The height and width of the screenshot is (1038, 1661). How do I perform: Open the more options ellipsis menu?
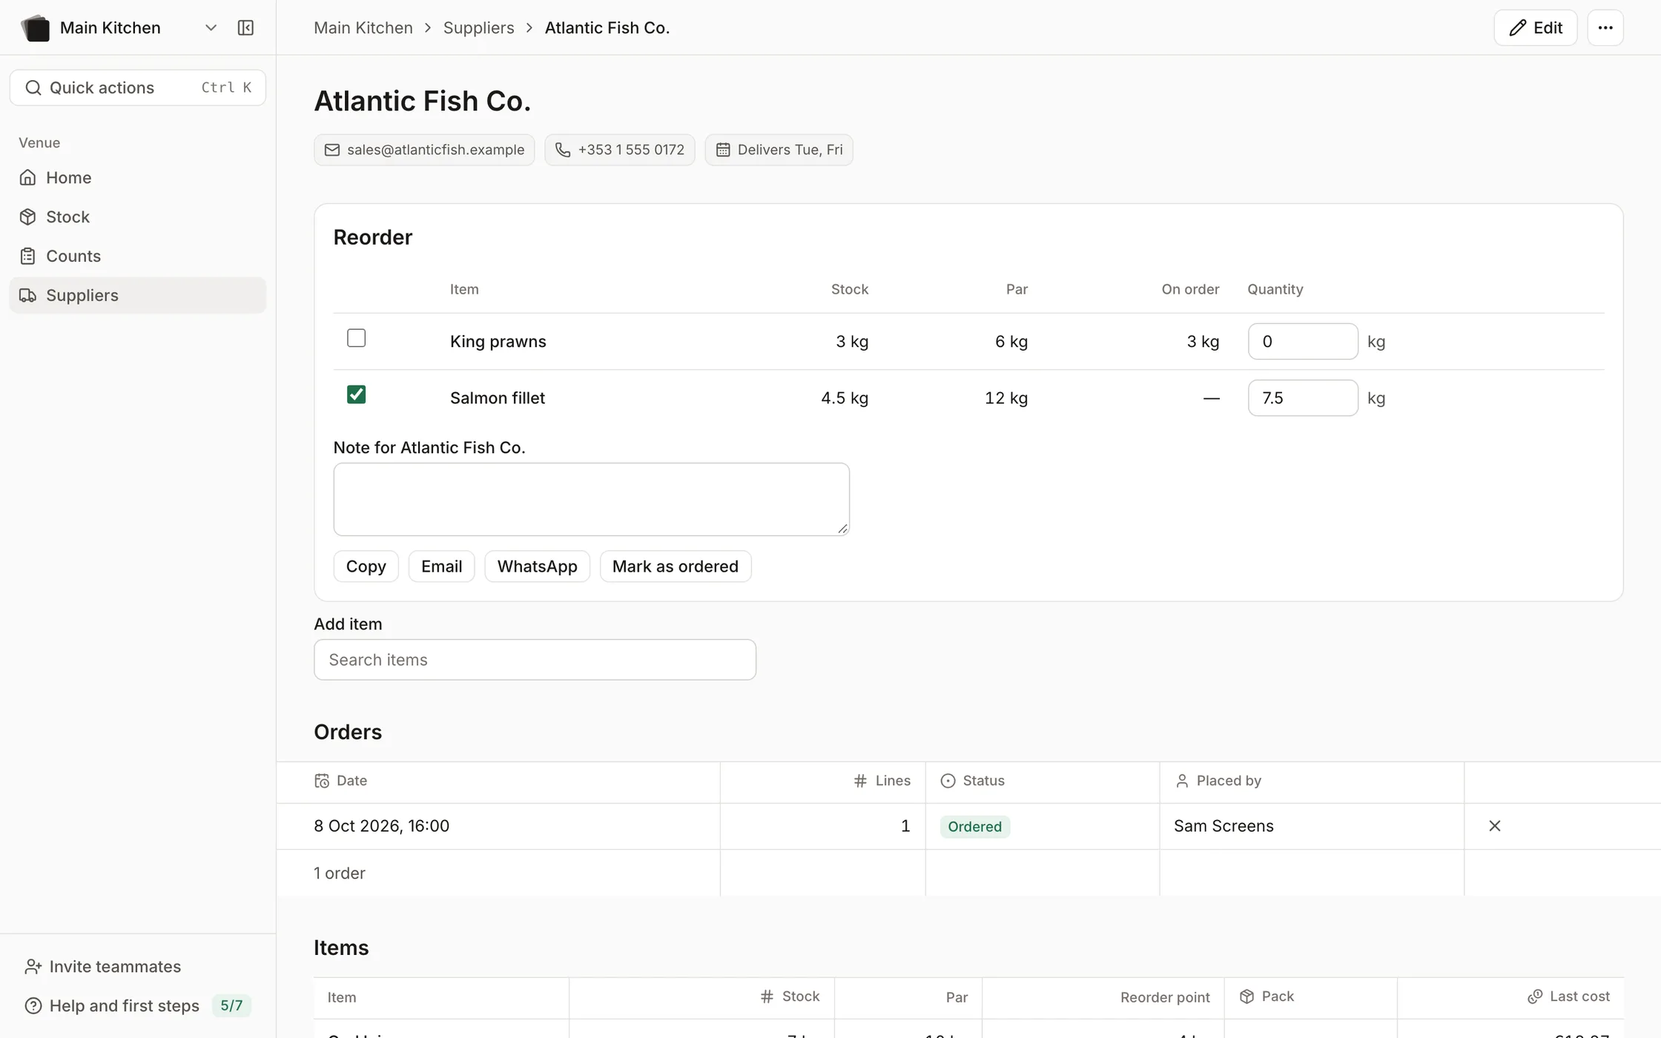pos(1605,27)
